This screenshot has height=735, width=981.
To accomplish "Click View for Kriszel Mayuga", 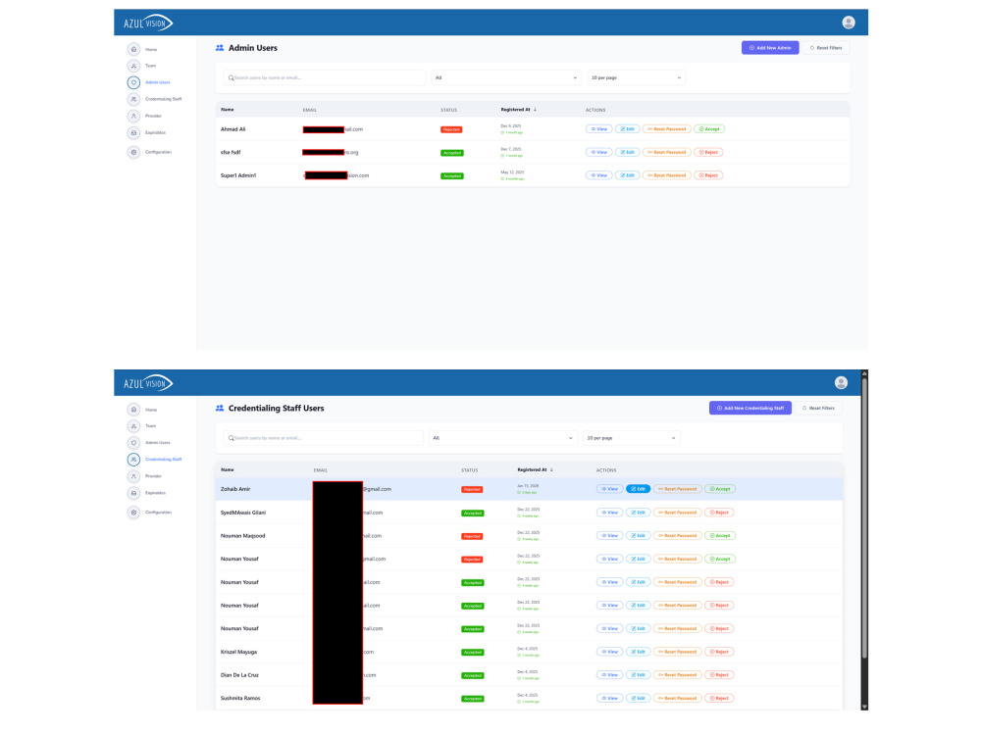I will 609,652.
